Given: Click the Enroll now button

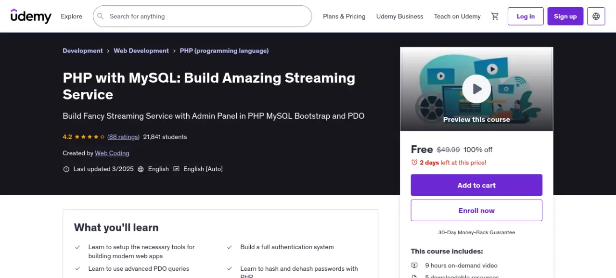Looking at the screenshot, I should tap(476, 211).
